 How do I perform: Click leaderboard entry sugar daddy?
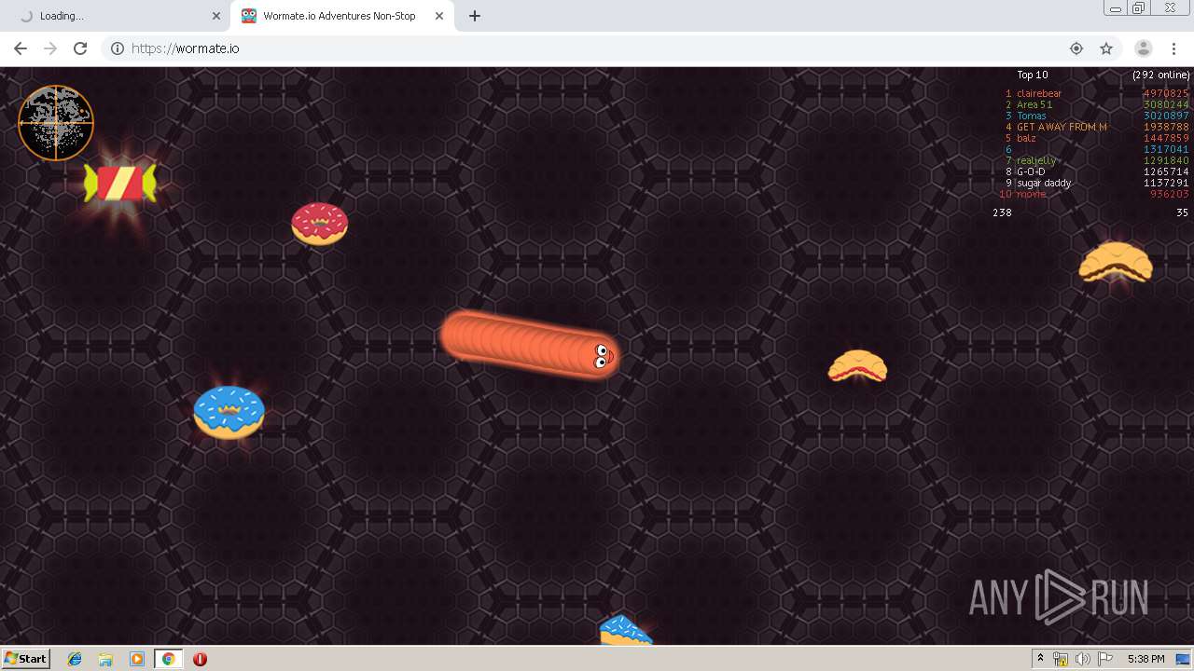tap(1044, 183)
